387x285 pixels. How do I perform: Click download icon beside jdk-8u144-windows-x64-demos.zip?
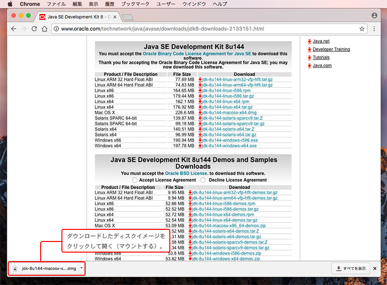coord(190,258)
